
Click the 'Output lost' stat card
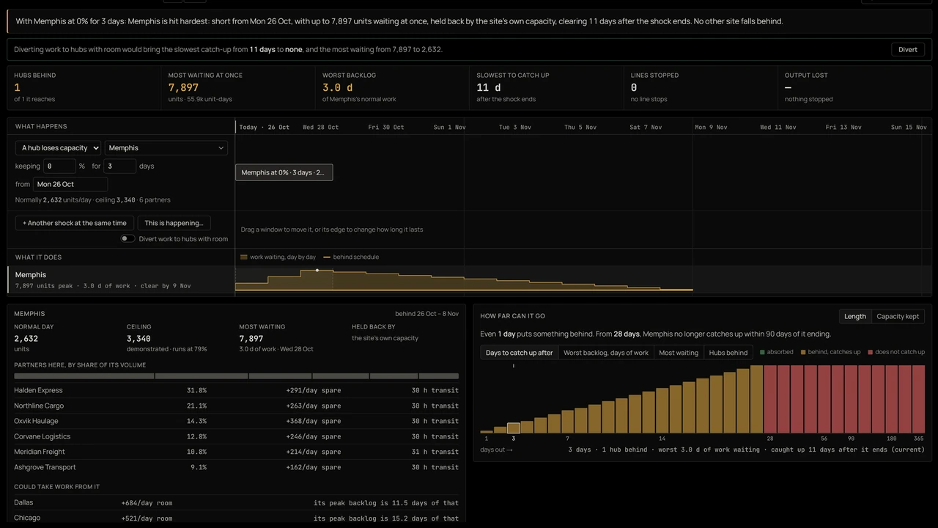pyautogui.click(x=854, y=87)
